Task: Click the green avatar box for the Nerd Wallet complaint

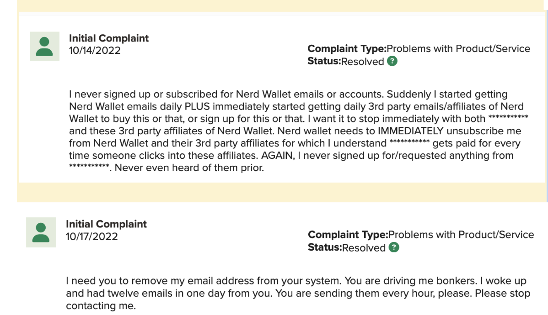Action: pyautogui.click(x=44, y=47)
